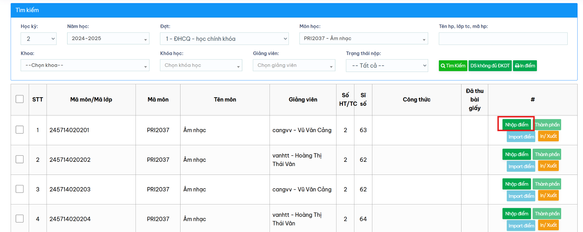Open Thành phần for class 245714020202
Viewport: 583px width, 232px height.
[547, 154]
